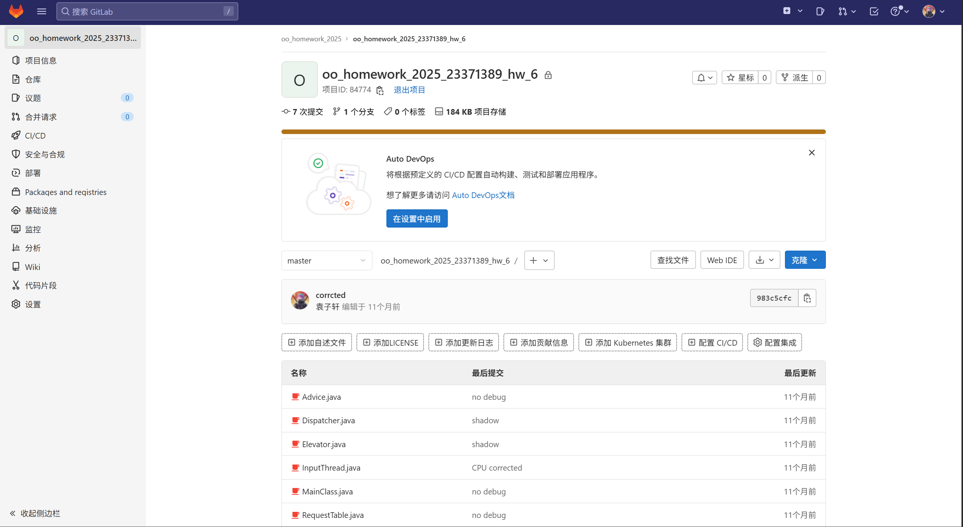
Task: Open the Auto DevOps documentation link
Action: pos(483,195)
